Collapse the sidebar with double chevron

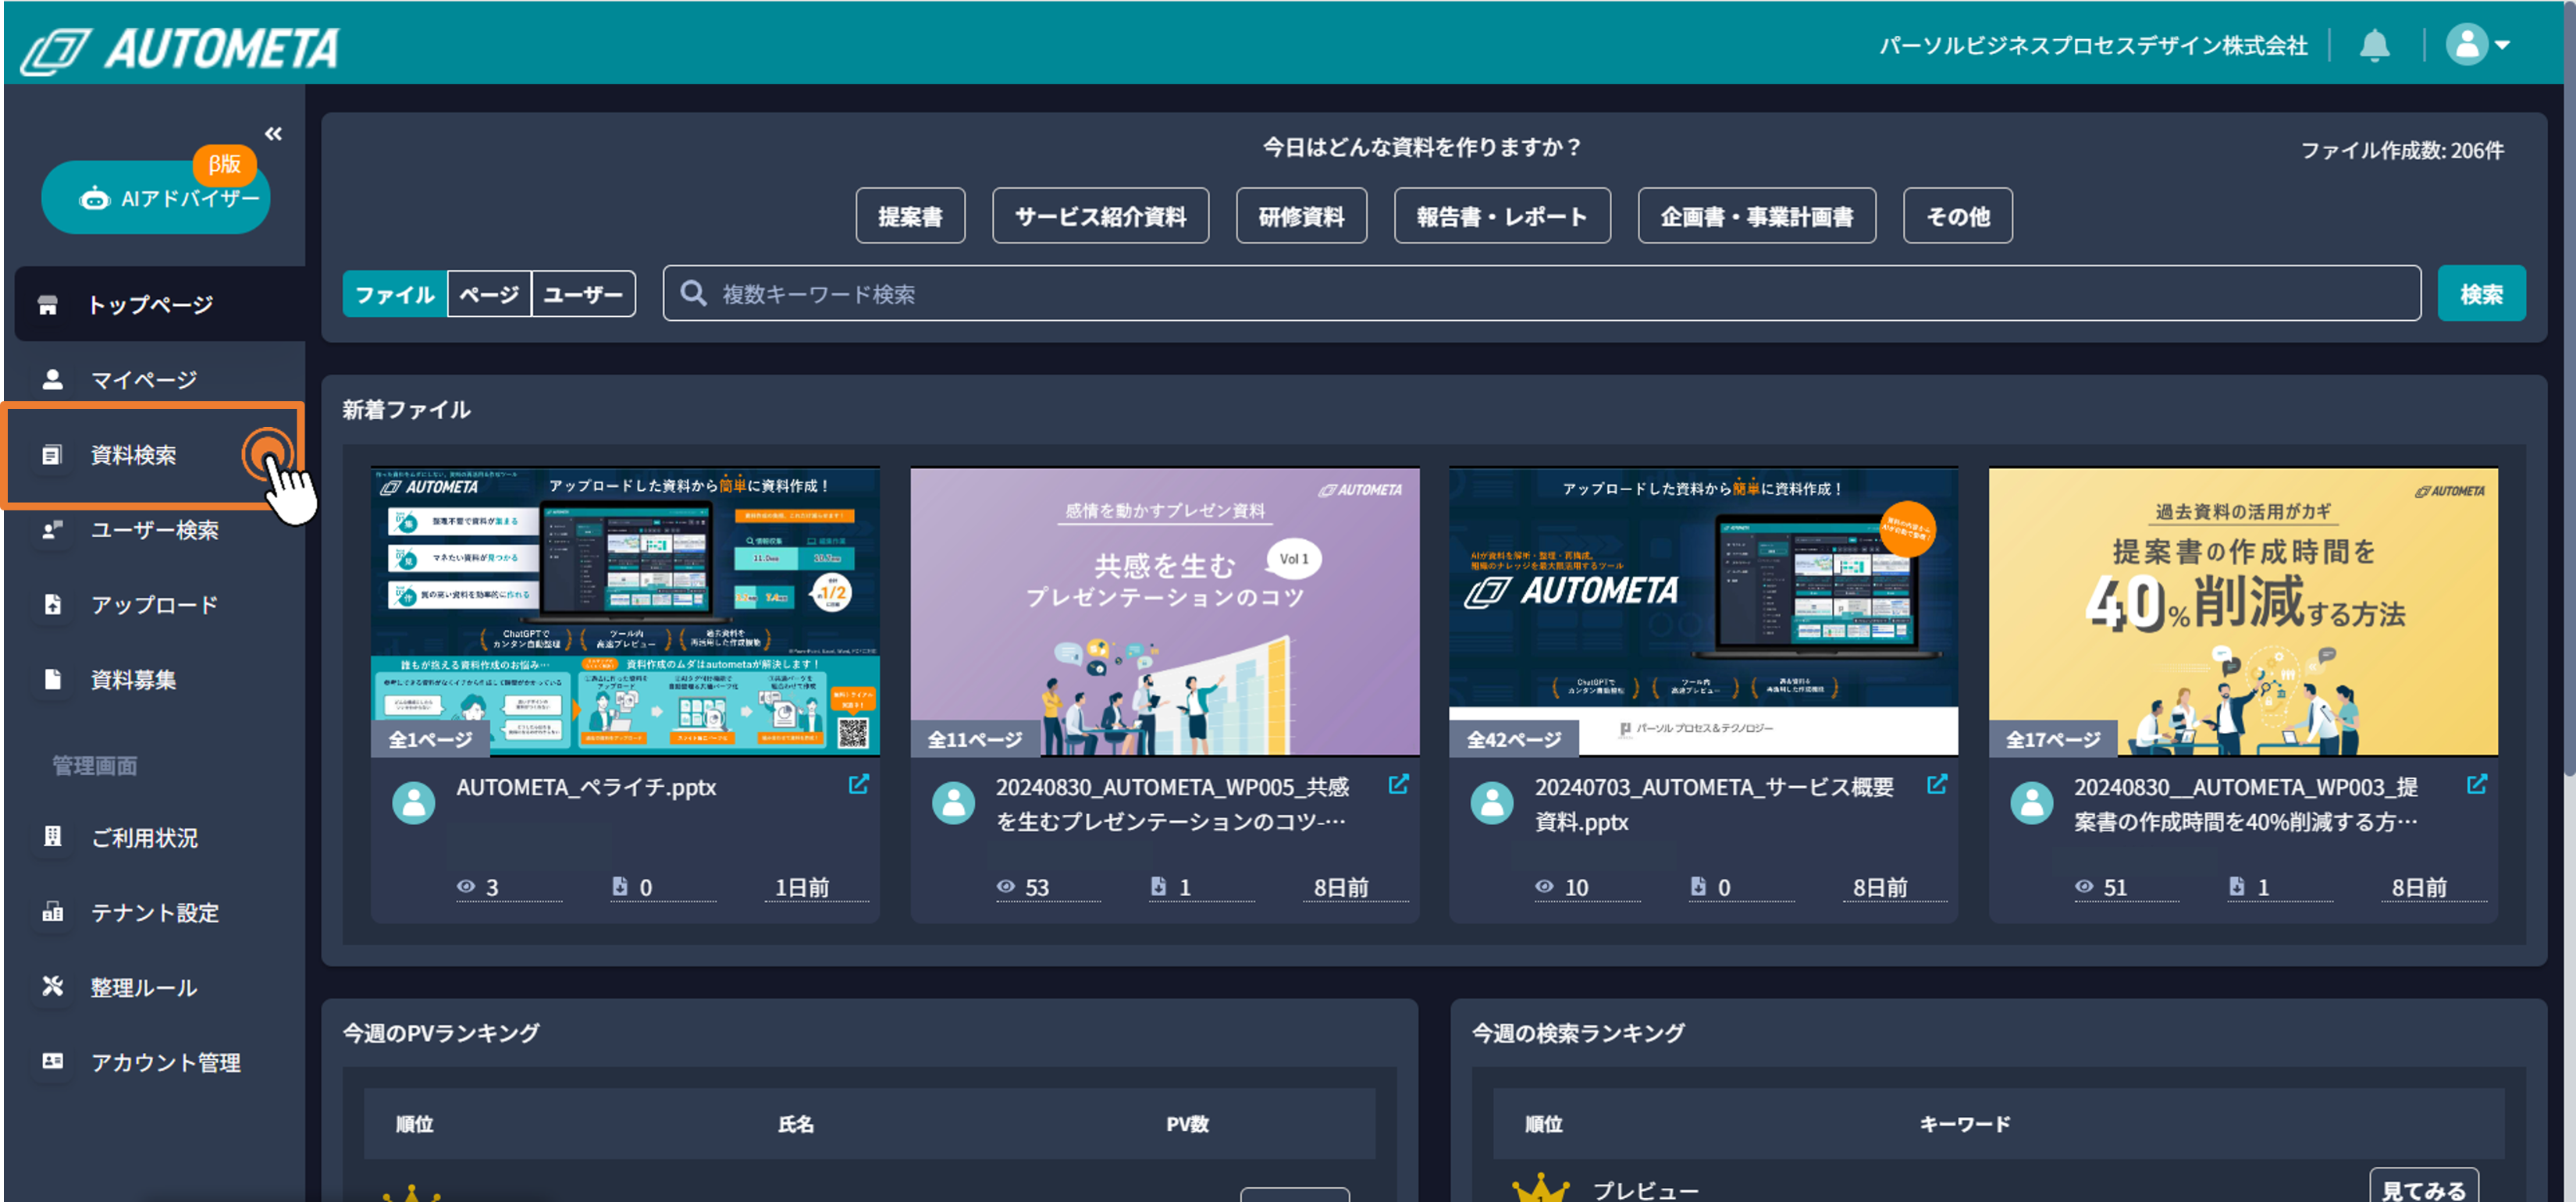pos(273,133)
